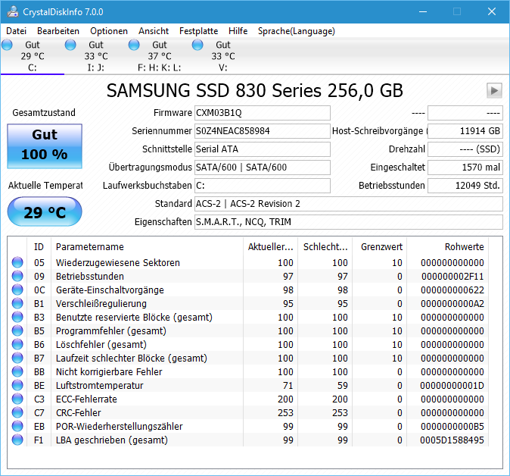Image resolution: width=510 pixels, height=476 pixels.
Task: Select the CRC-Fehler parameter name
Action: pyautogui.click(x=79, y=413)
